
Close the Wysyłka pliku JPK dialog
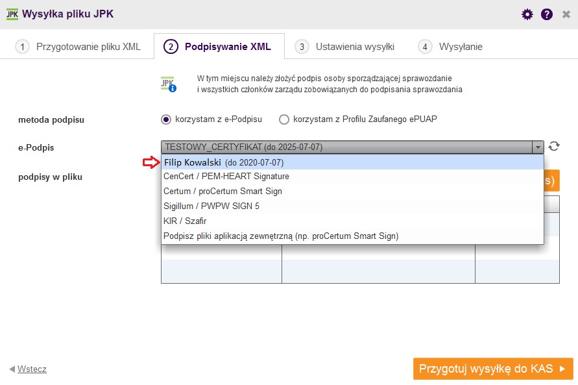(x=566, y=14)
